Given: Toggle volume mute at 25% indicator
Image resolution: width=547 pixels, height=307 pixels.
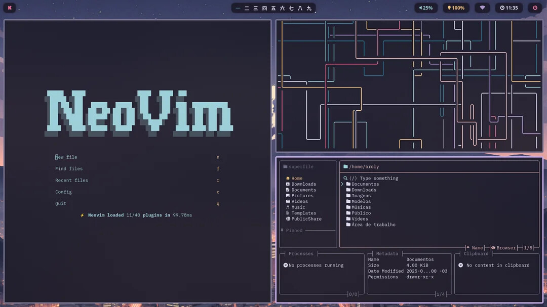Looking at the screenshot, I should [425, 8].
